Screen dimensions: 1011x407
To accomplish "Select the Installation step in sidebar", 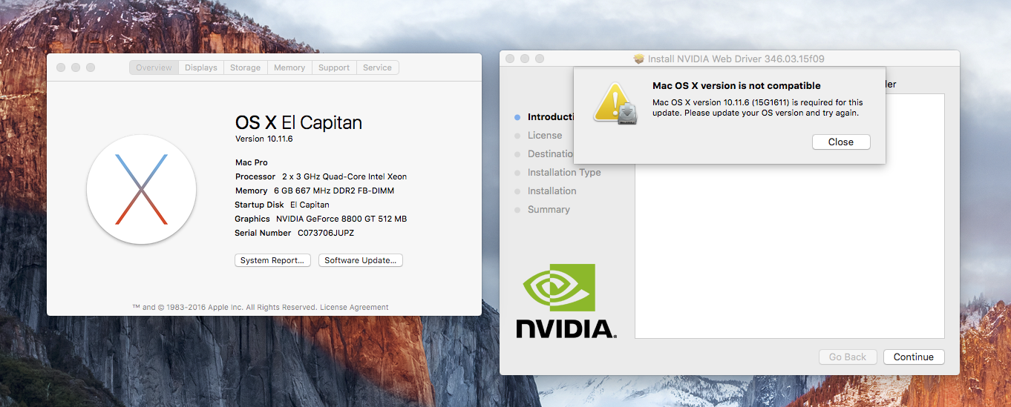I will pyautogui.click(x=552, y=191).
